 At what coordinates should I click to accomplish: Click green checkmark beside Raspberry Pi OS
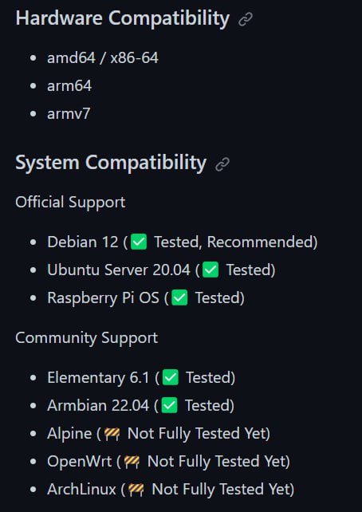179,297
